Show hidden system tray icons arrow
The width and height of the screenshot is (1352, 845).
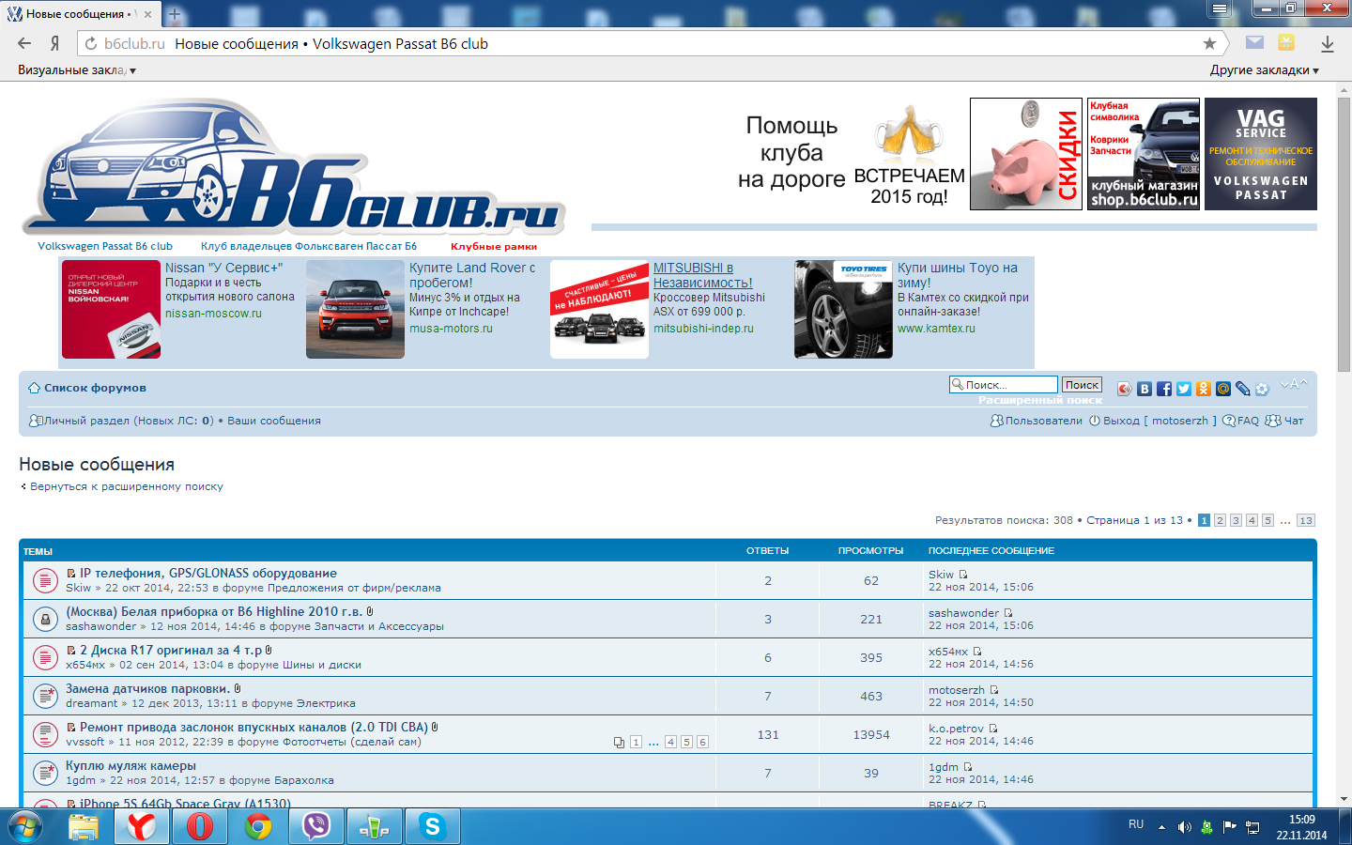pyautogui.click(x=1161, y=827)
